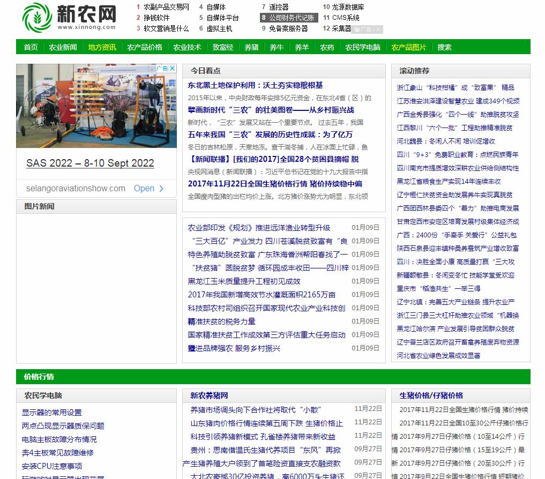This screenshot has width=545, height=479.
Task: Open 河北魏县：冬闲人不闲 link
Action: pos(446,141)
